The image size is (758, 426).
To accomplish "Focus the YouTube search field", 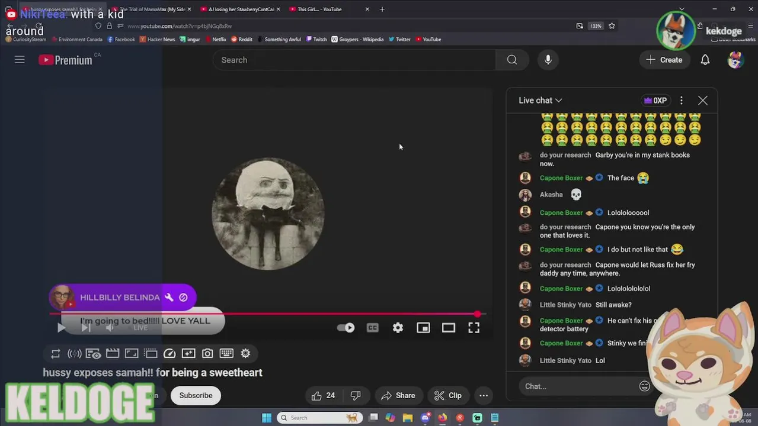I will coord(354,60).
